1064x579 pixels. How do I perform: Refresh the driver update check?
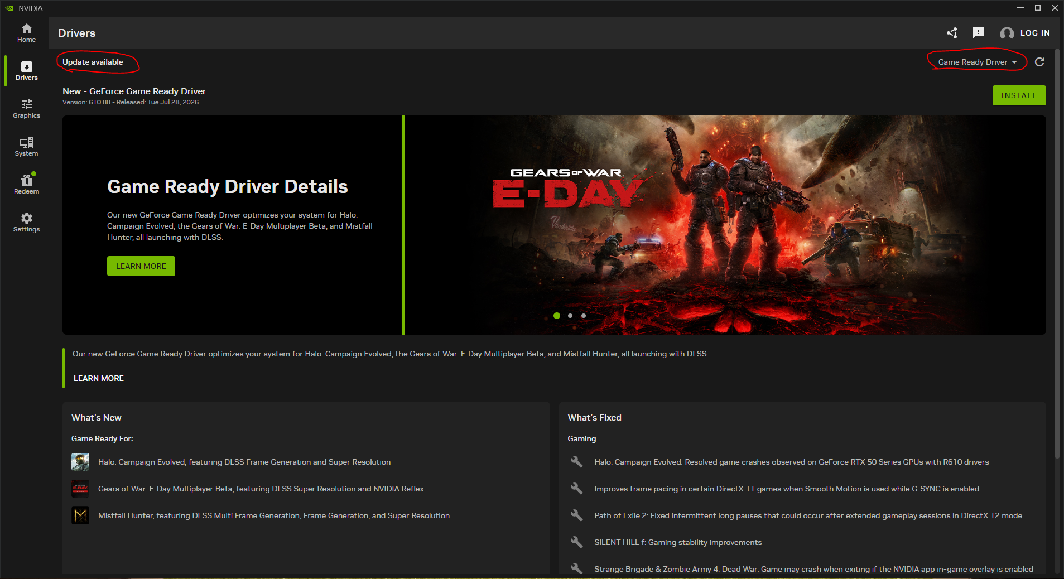[x=1039, y=62]
